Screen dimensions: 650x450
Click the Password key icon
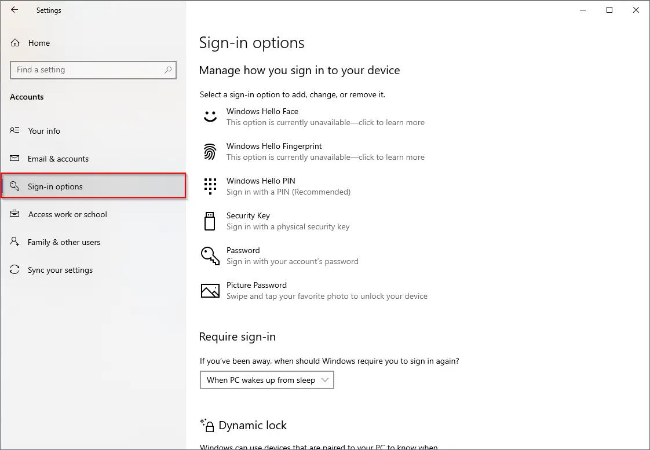click(210, 255)
